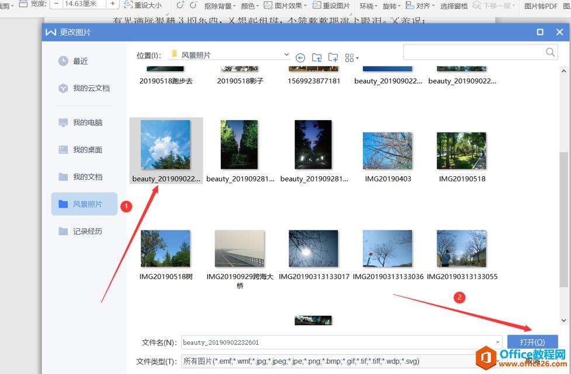Select the 1569923877181 file
The height and width of the screenshot is (374, 571).
313,76
